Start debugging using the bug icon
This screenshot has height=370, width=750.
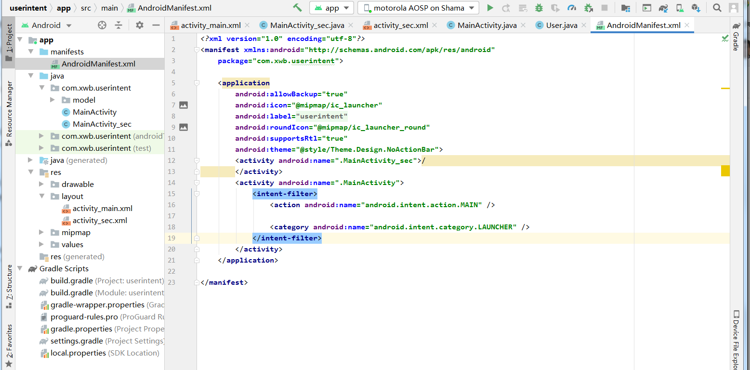539,8
